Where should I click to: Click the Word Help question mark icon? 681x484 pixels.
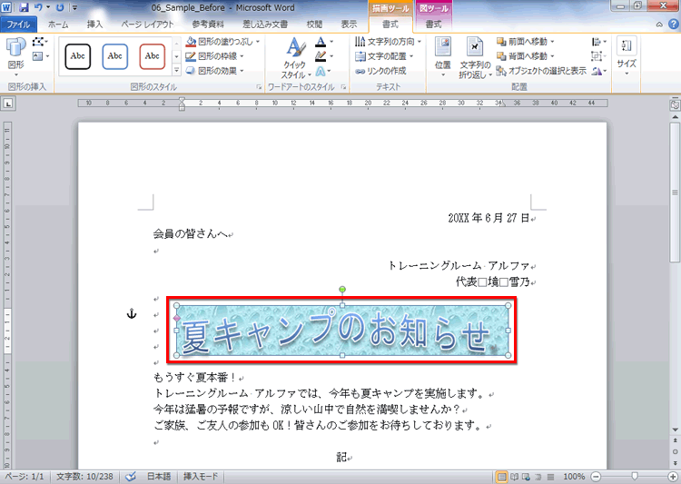click(x=673, y=25)
